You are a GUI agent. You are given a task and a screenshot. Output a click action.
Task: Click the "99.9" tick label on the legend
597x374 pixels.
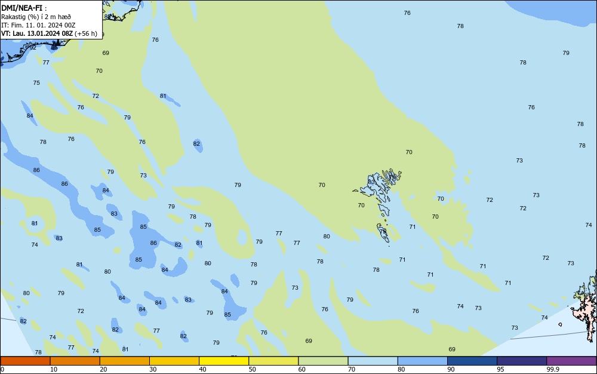tap(553, 369)
